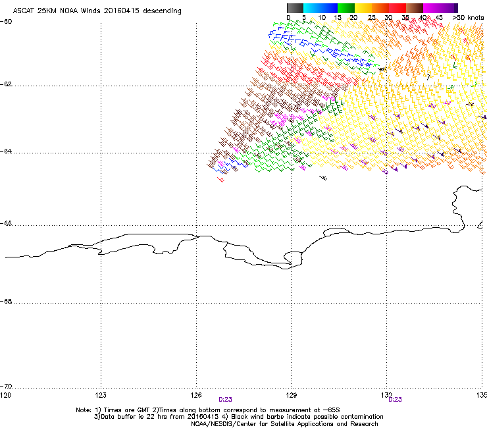
Task: Click the longitude label '126'
Action: tap(196, 395)
